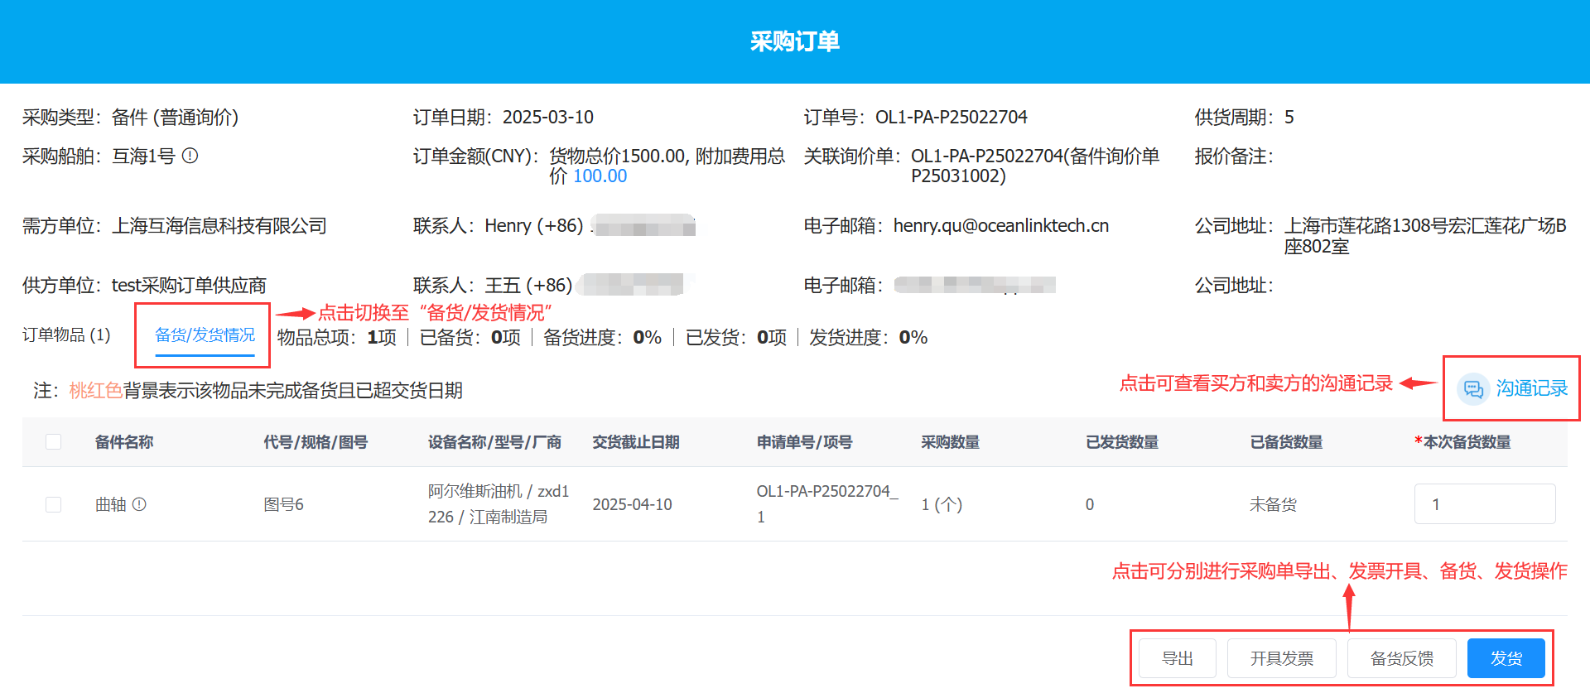Image resolution: width=1590 pixels, height=698 pixels.
Task: Click the 备货反馈 button
Action: click(1401, 658)
